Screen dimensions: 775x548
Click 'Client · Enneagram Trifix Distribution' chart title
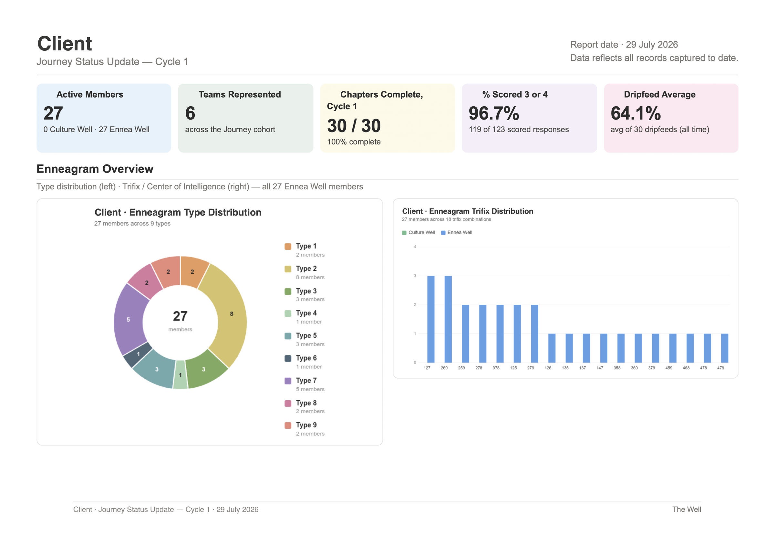468,211
